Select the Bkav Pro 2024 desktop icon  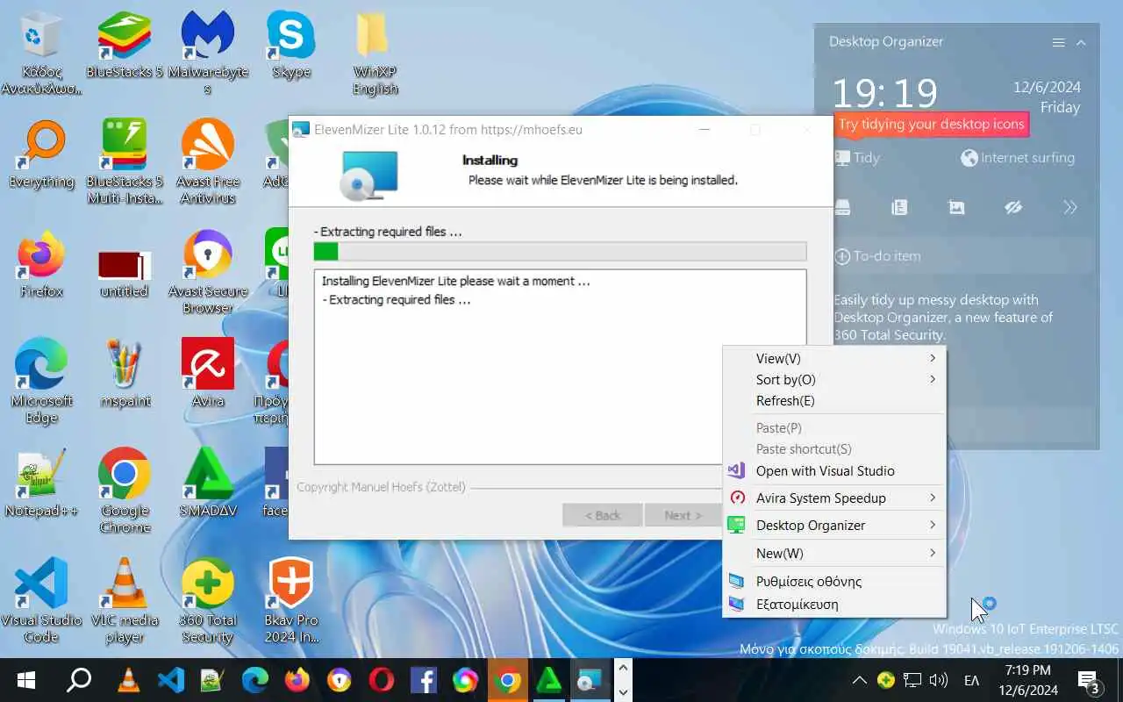point(291,601)
